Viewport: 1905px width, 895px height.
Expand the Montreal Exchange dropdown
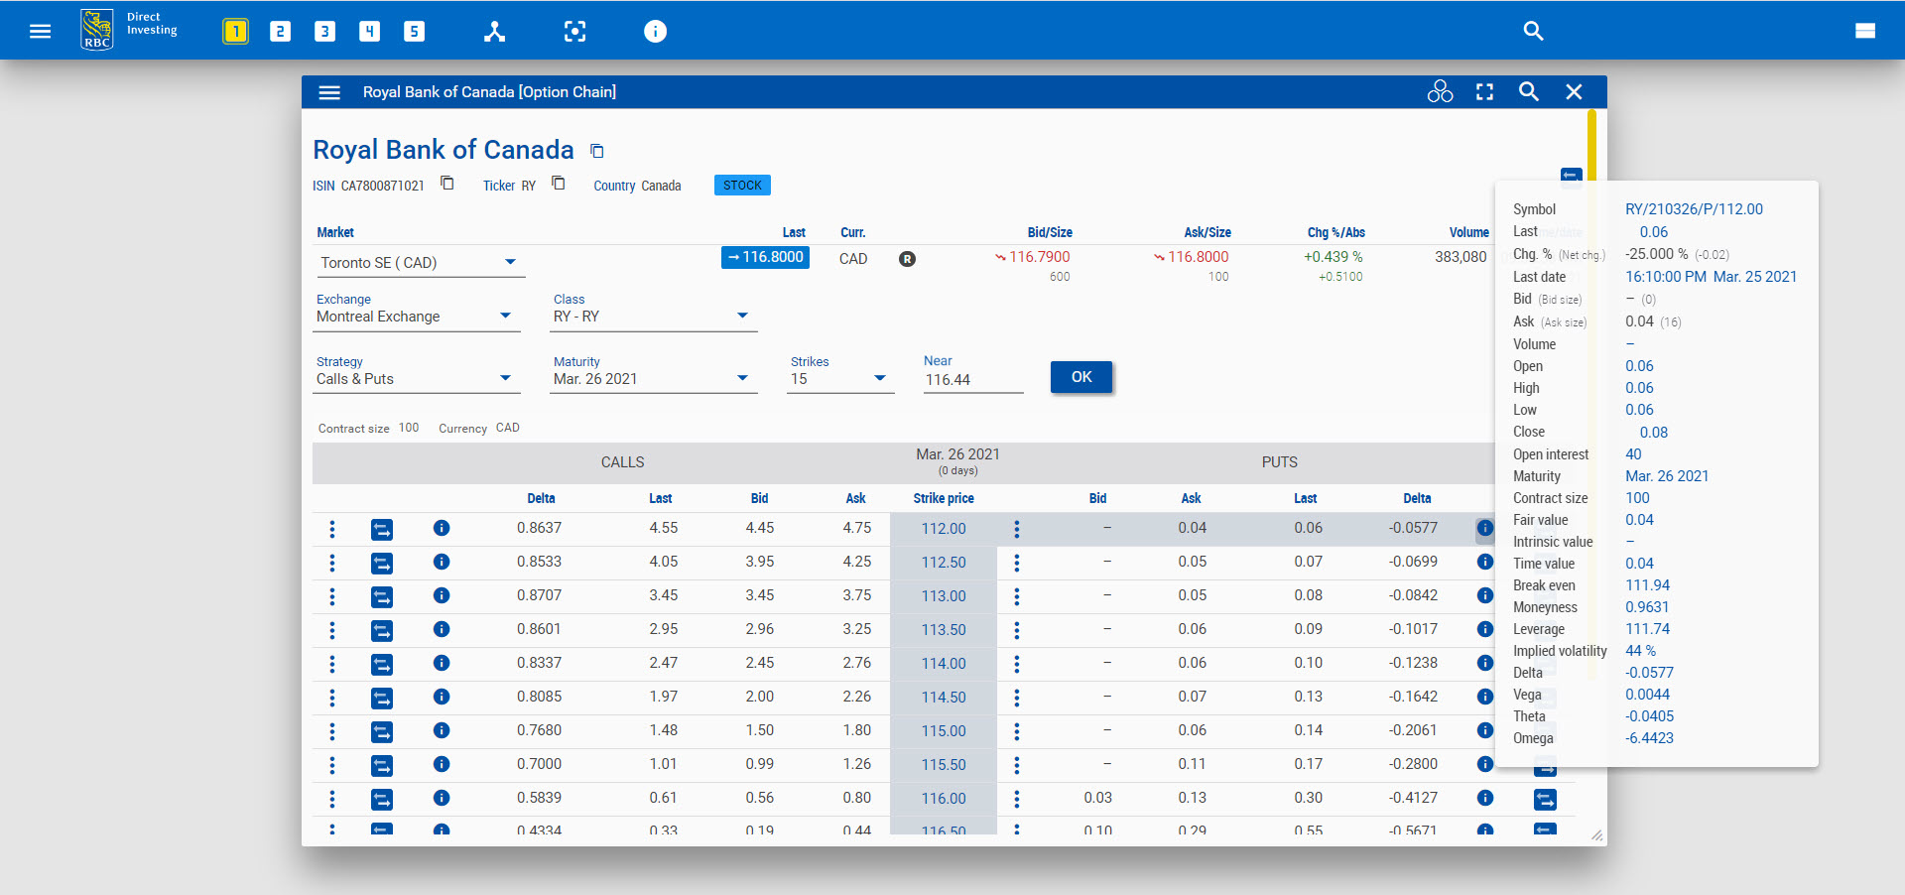point(505,317)
